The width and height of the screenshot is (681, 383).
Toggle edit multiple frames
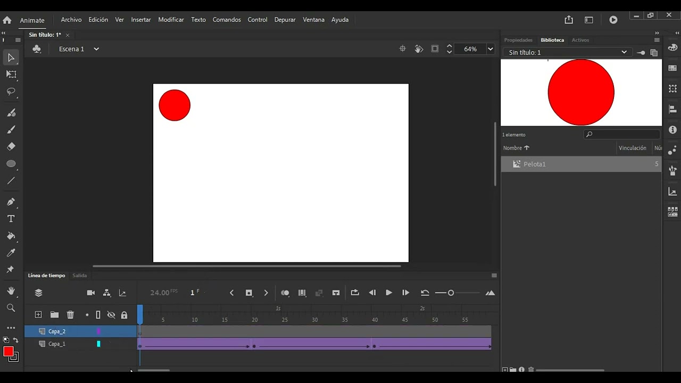302,293
